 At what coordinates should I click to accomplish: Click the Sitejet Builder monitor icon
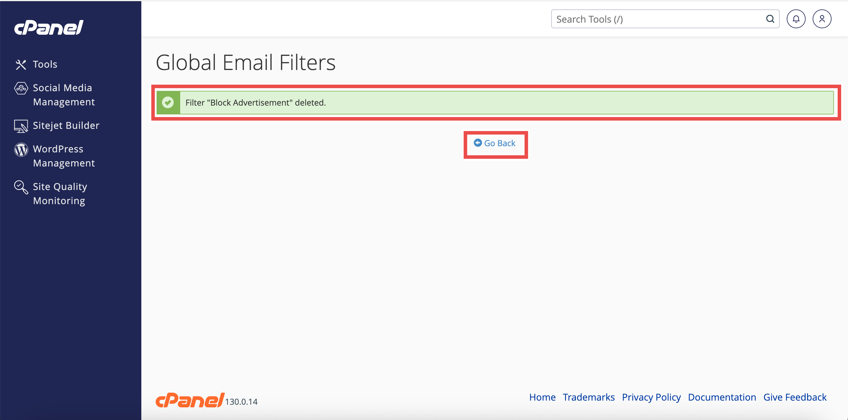point(21,126)
